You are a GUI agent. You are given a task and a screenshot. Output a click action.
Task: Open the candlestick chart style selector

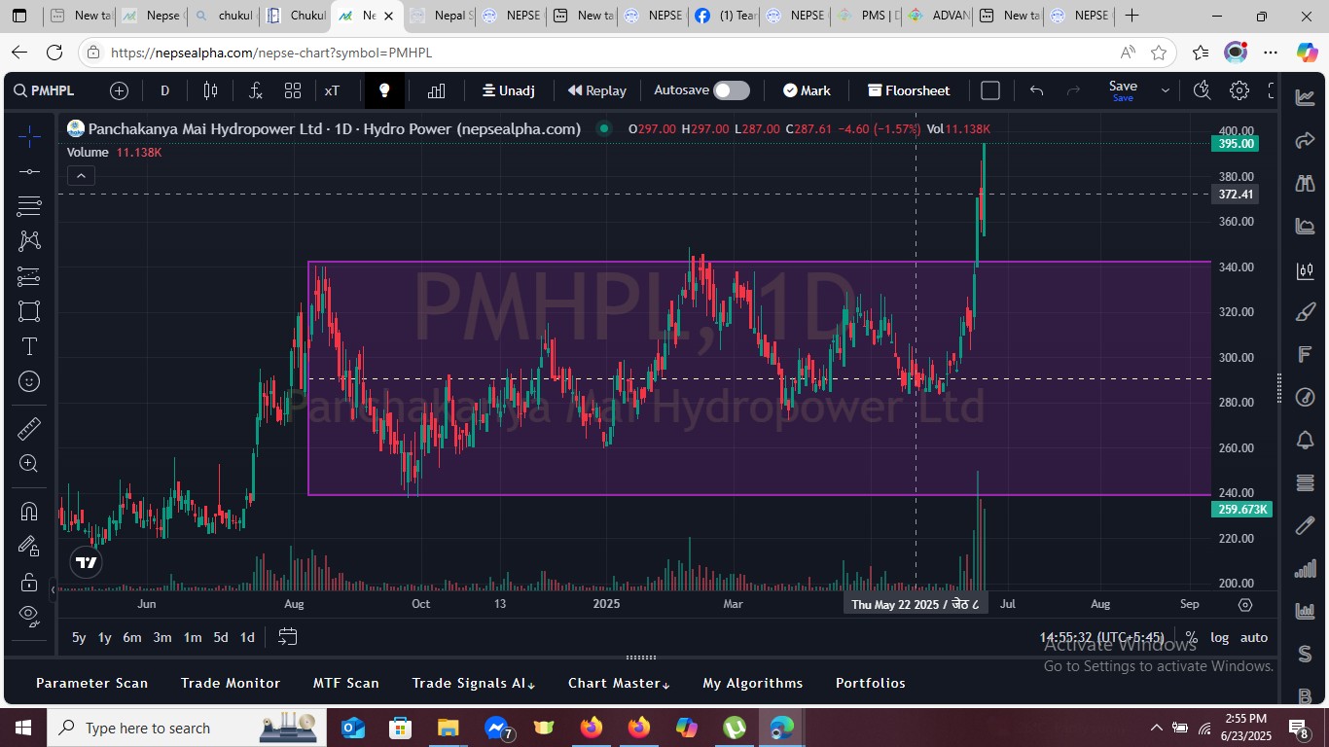click(x=211, y=90)
